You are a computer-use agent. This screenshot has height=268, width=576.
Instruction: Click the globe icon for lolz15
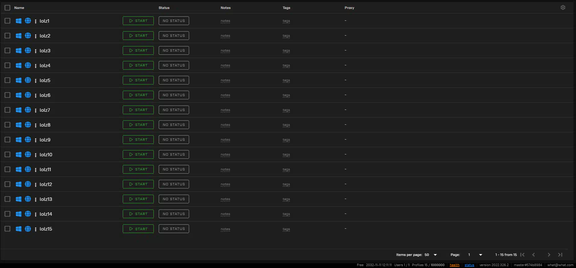pyautogui.click(x=28, y=229)
